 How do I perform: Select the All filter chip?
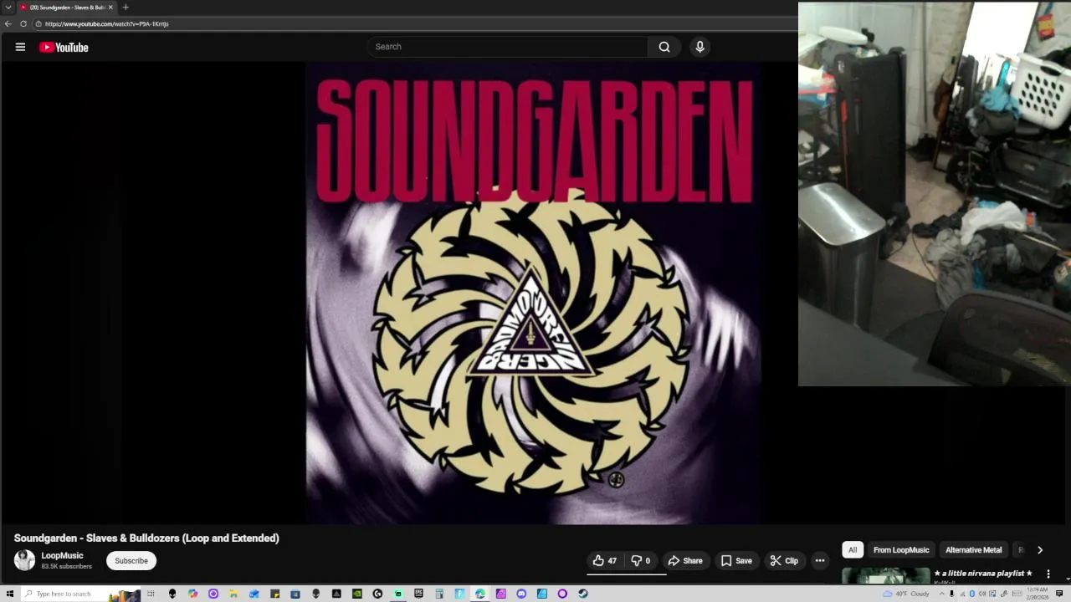click(853, 550)
